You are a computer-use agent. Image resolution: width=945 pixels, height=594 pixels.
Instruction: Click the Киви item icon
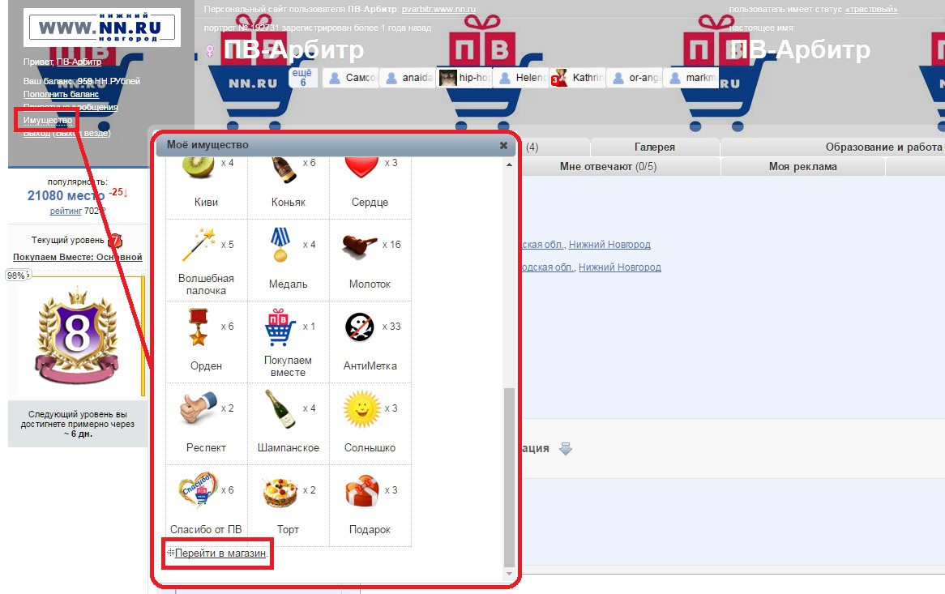[199, 167]
